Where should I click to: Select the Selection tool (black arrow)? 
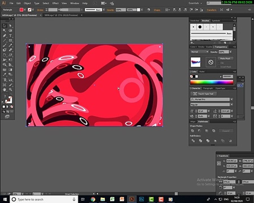click(4, 26)
